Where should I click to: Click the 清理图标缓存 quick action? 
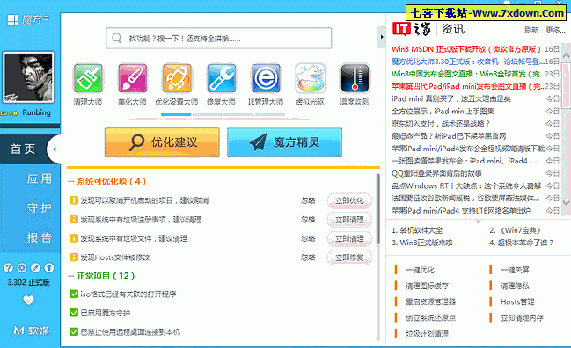pos(428,286)
